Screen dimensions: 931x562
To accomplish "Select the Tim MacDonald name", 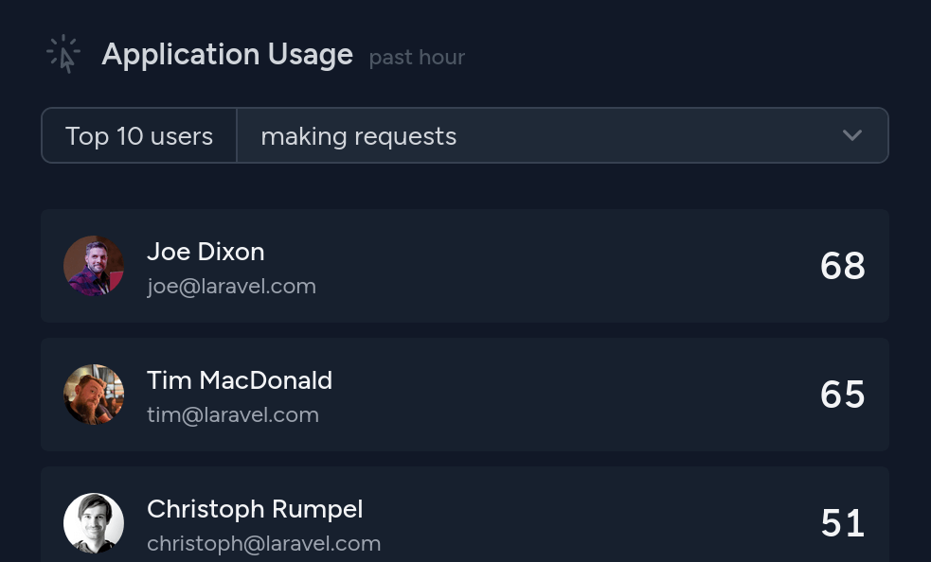I will pyautogui.click(x=240, y=380).
